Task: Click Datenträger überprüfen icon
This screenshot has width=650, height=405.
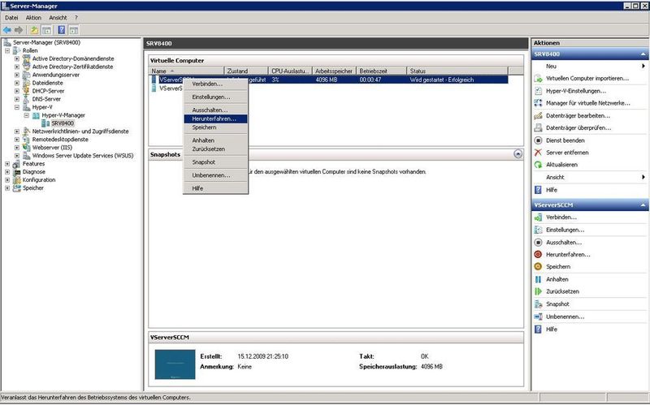Action: (x=538, y=128)
